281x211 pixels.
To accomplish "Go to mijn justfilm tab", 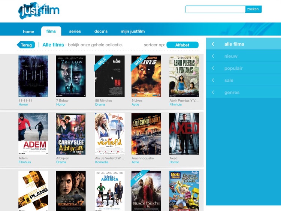I will click(x=133, y=31).
